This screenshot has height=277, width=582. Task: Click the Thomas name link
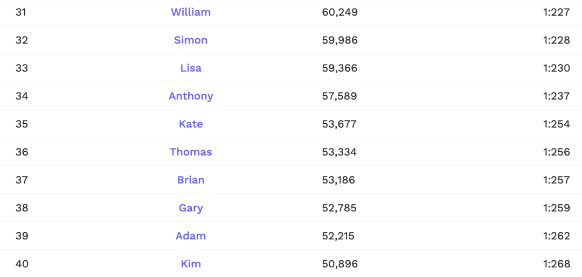pyautogui.click(x=191, y=152)
